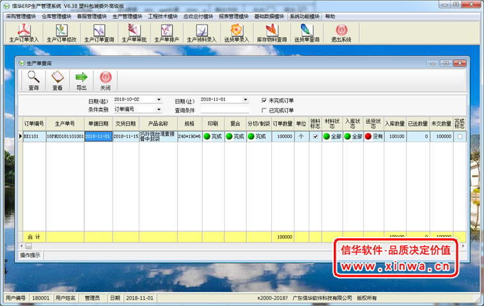Click the 订单数量 column header
The height and width of the screenshot is (306, 484).
tap(282, 123)
